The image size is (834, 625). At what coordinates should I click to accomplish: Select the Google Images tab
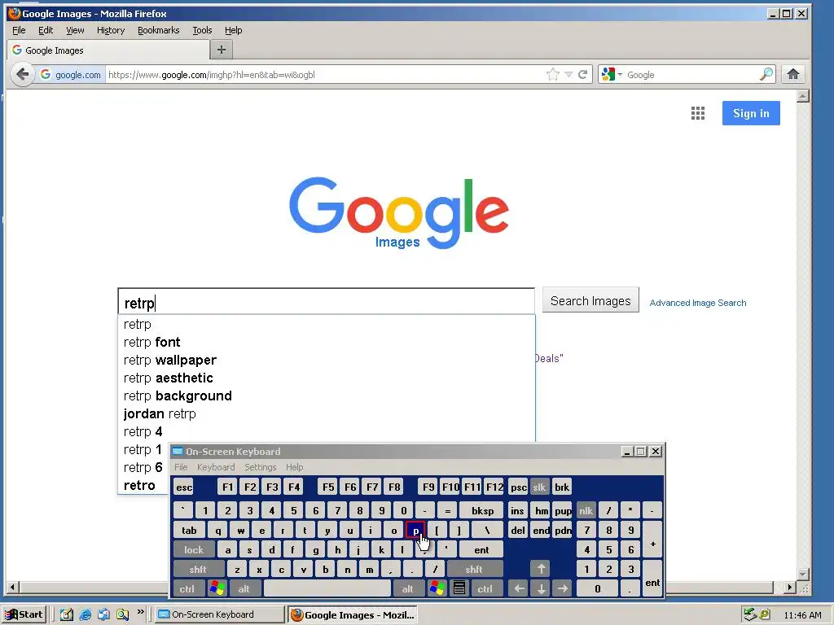click(x=108, y=50)
